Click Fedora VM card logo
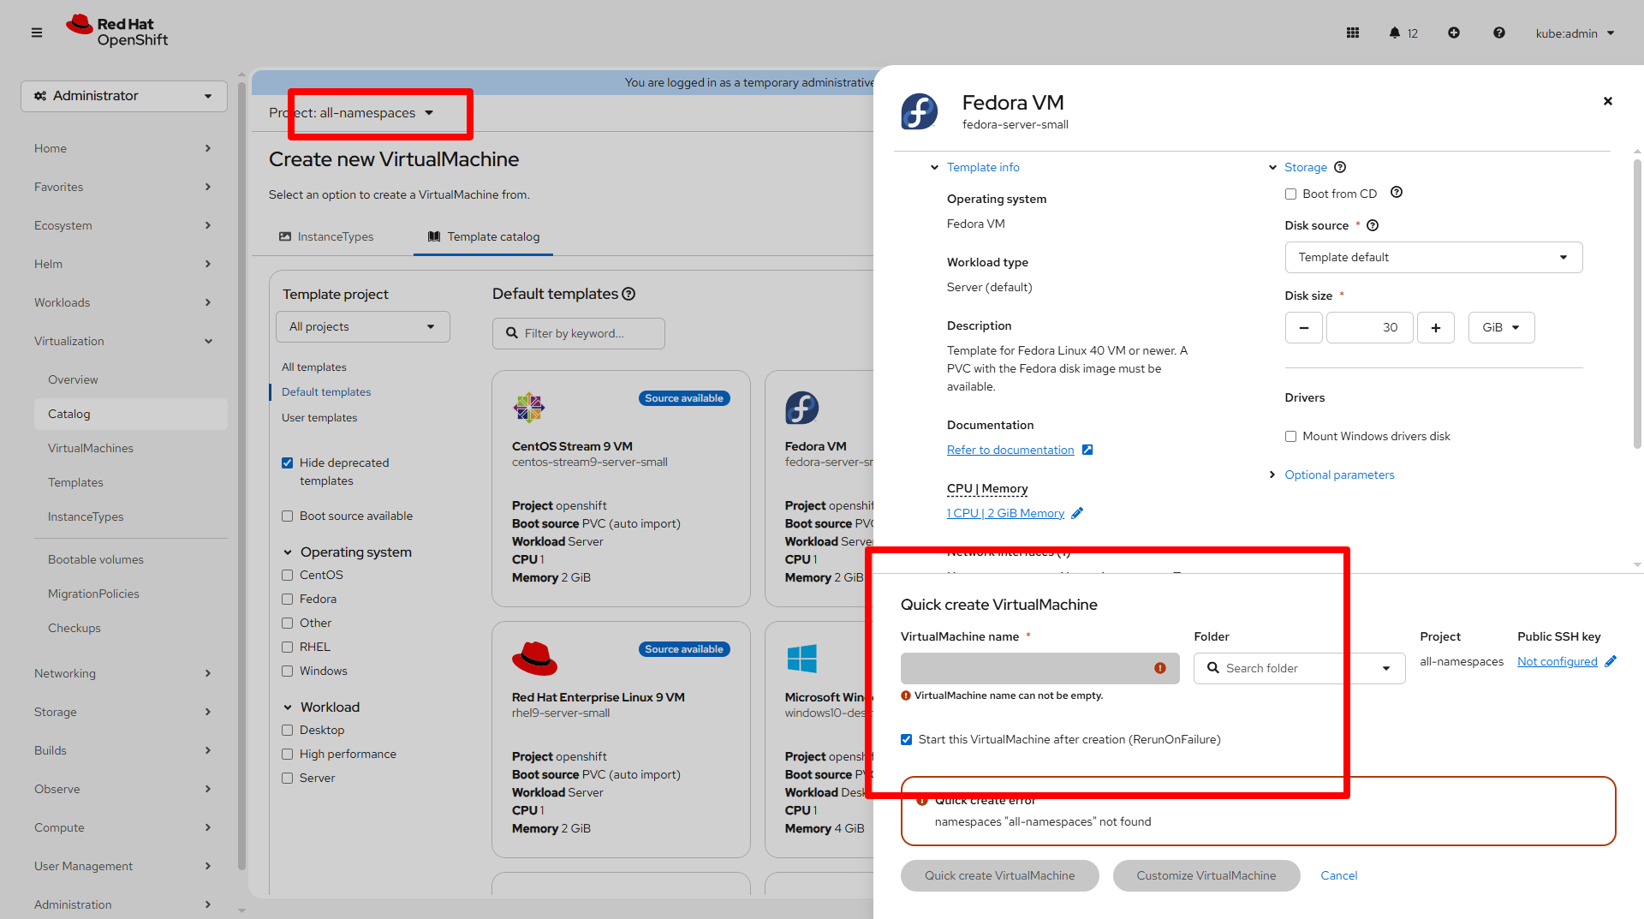The height and width of the screenshot is (919, 1644). pyautogui.click(x=802, y=408)
